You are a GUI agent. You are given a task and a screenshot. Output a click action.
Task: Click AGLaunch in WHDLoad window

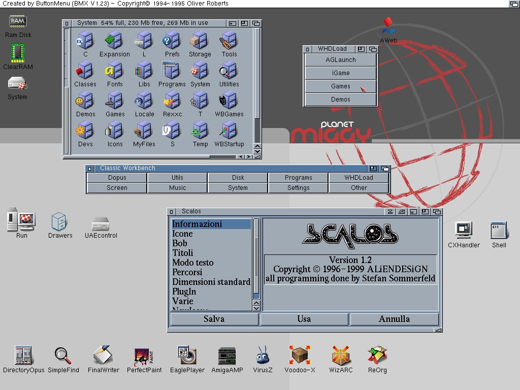click(x=341, y=60)
